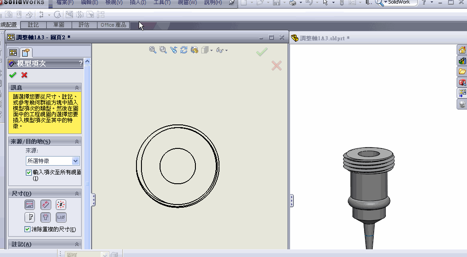Click the Rotate view icon
The image size is (467, 257).
pos(184,50)
